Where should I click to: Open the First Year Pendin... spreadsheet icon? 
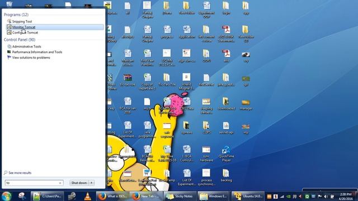(x=147, y=58)
